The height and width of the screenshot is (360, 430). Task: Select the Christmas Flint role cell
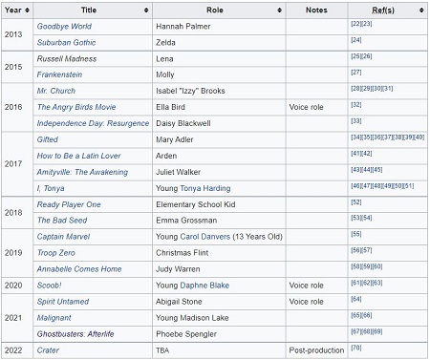point(219,253)
